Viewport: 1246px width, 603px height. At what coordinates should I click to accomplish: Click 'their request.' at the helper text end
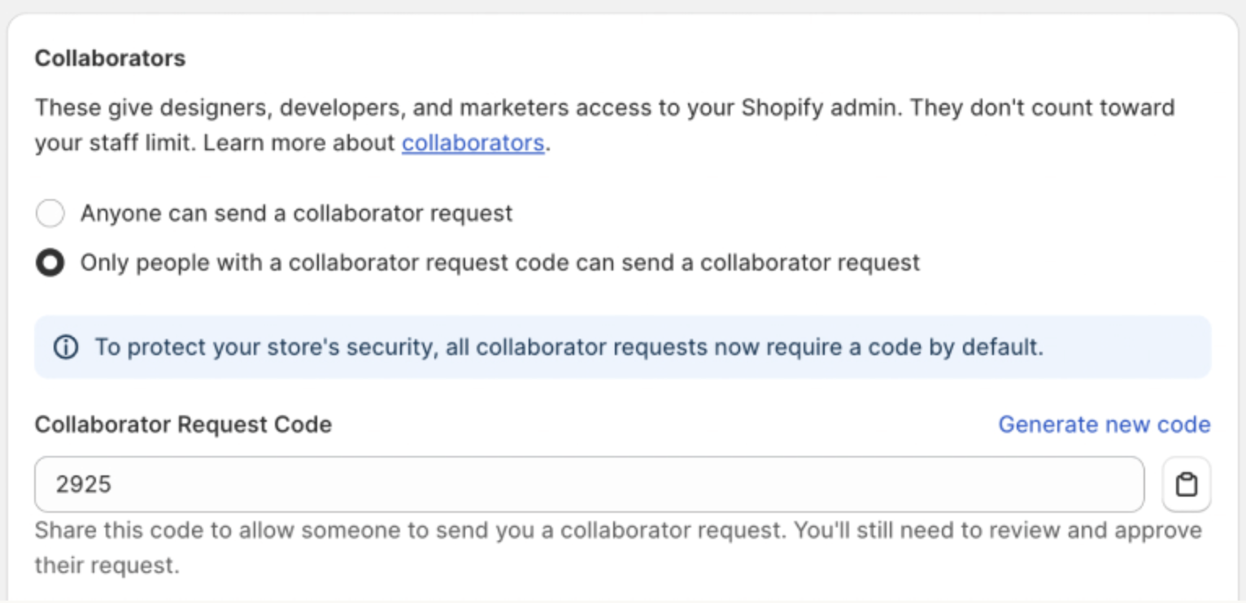pos(107,565)
